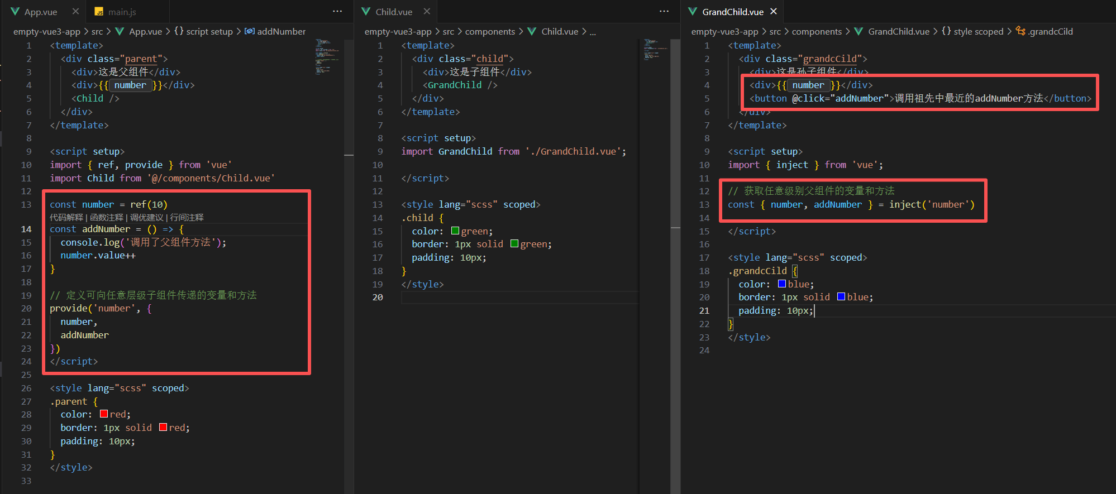
Task: Click the Vue icon on App.vue tab
Action: coord(15,12)
